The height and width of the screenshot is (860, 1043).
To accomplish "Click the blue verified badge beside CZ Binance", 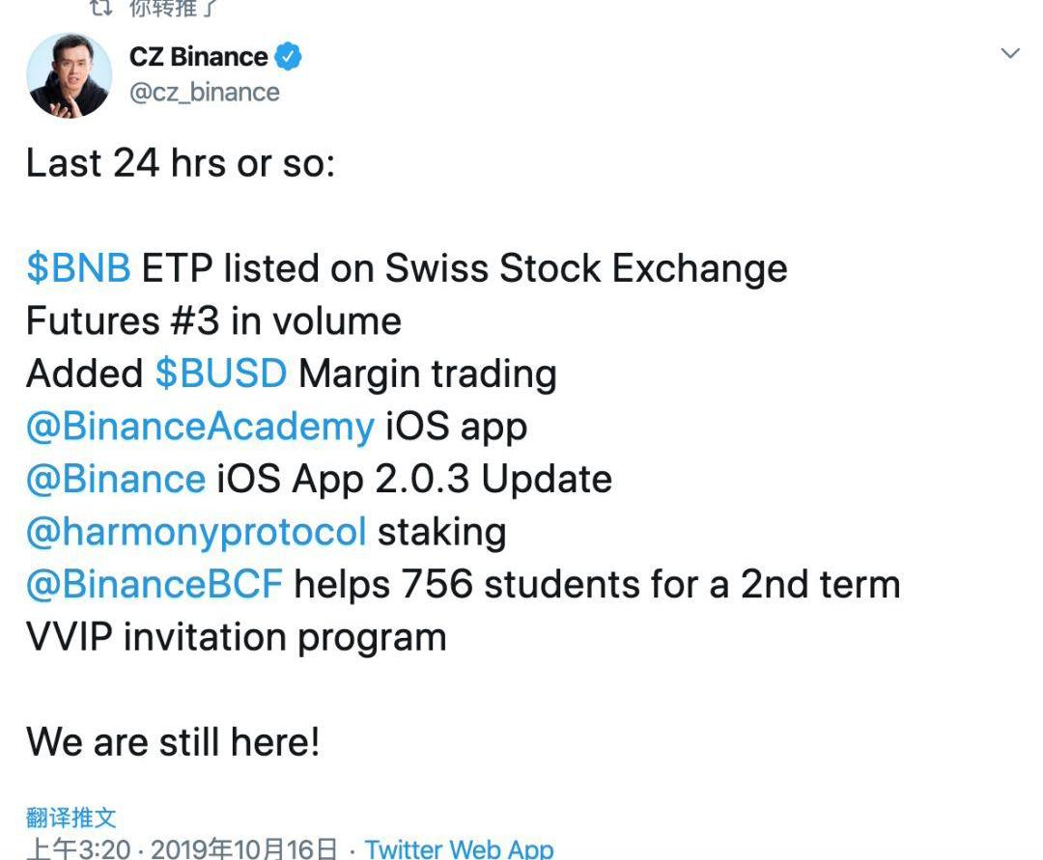I will click(289, 57).
